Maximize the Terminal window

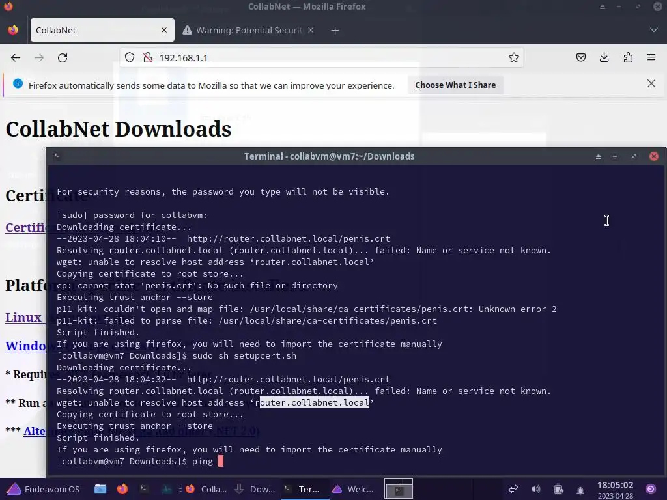pos(634,156)
